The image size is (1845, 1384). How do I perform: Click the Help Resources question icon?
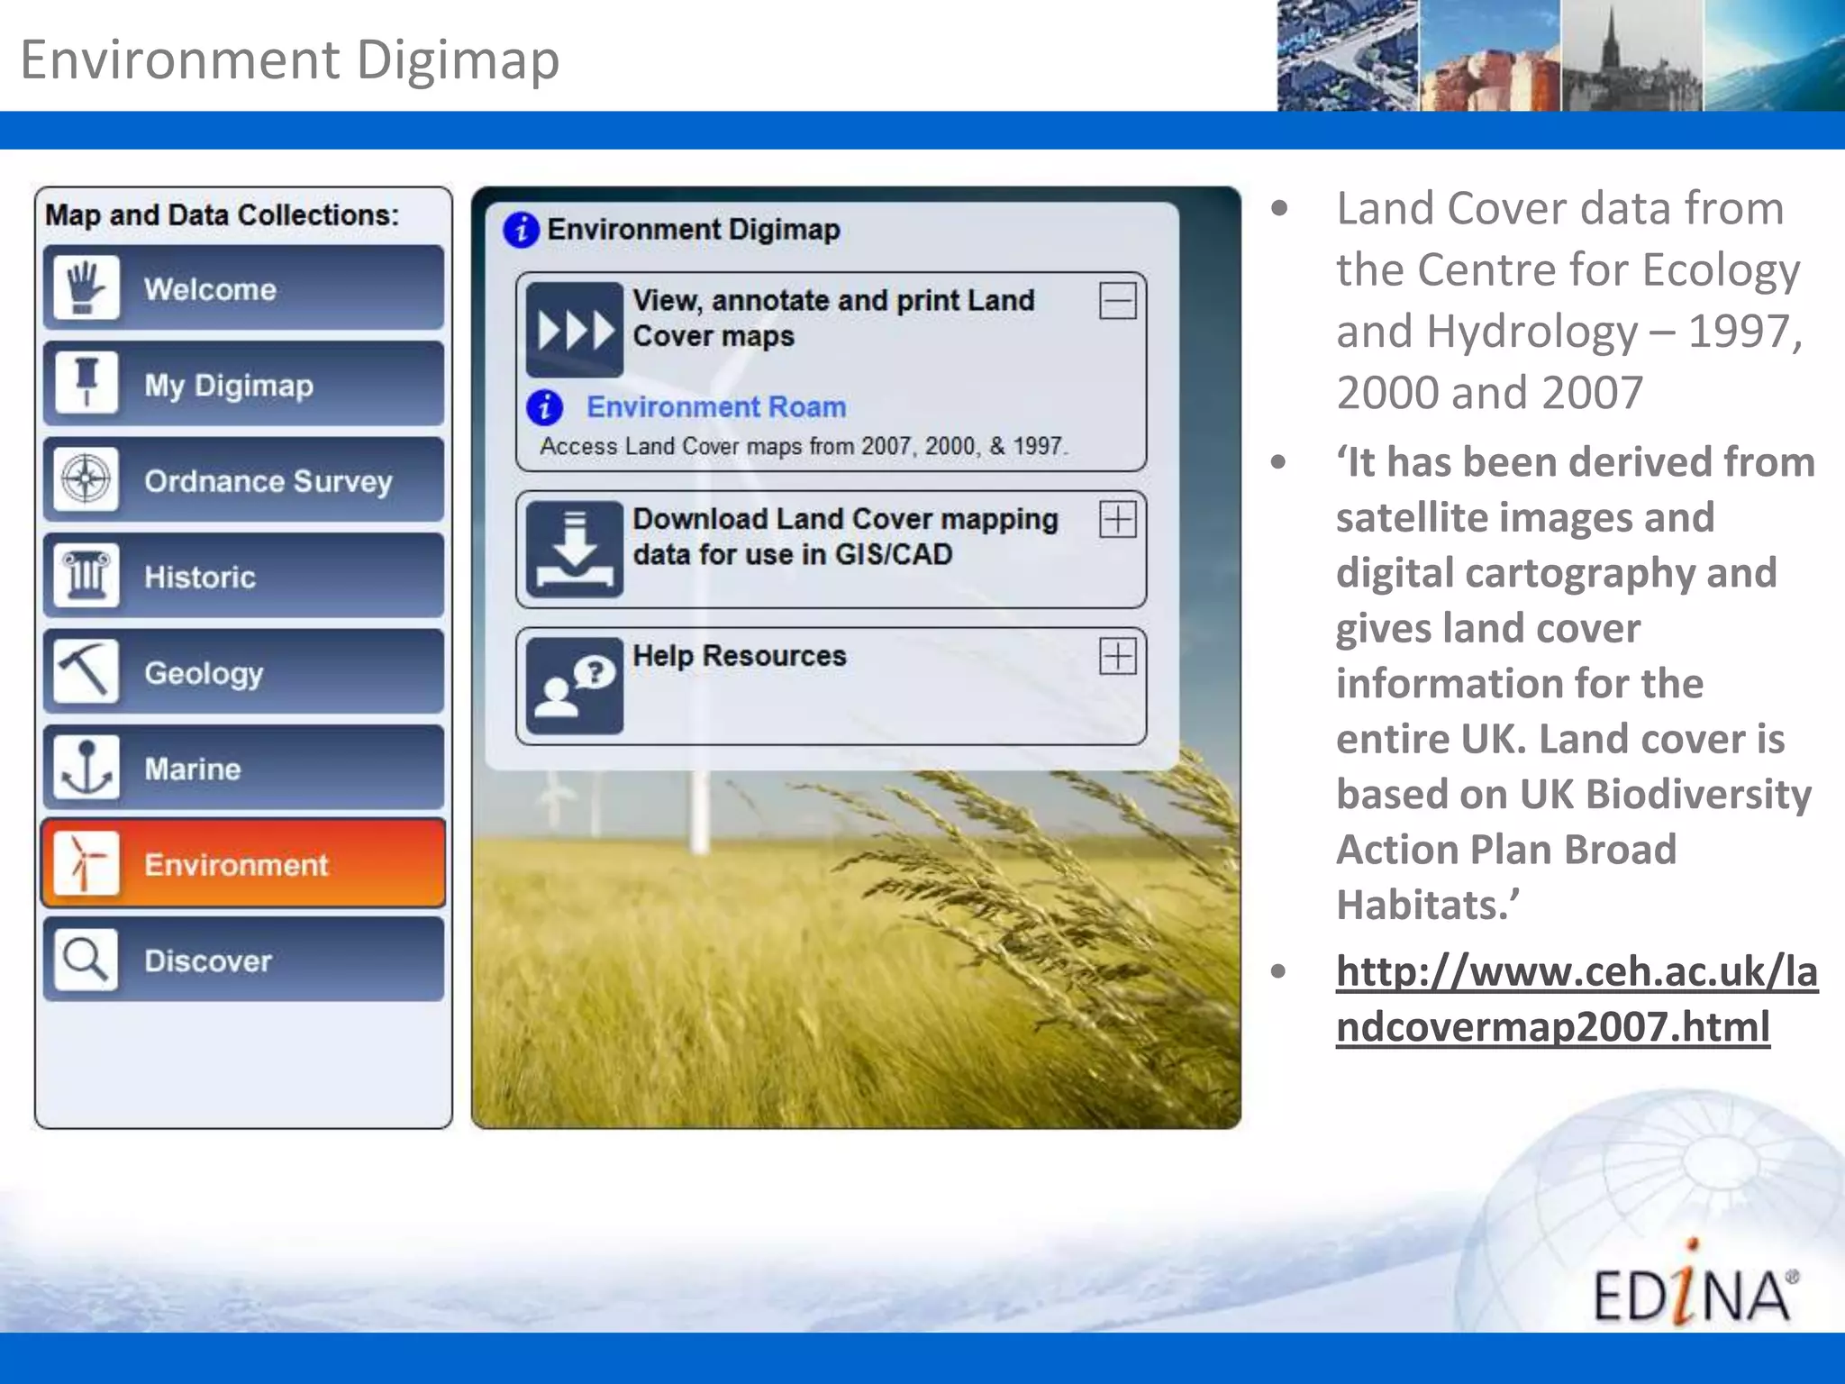575,687
